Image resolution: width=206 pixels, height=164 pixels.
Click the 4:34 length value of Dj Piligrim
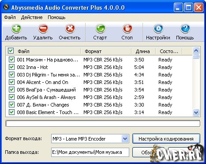139,75
